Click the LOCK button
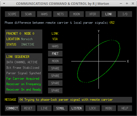Screen dimensions: 137x116 tap(93, 108)
